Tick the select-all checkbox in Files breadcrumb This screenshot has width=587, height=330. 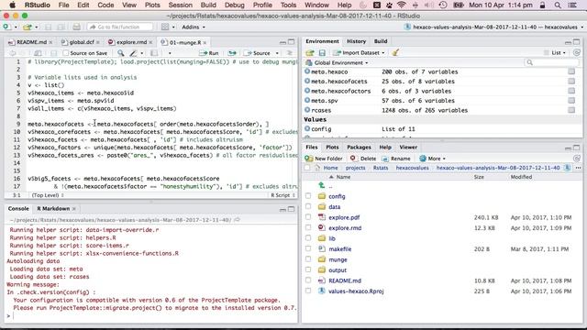coord(307,168)
